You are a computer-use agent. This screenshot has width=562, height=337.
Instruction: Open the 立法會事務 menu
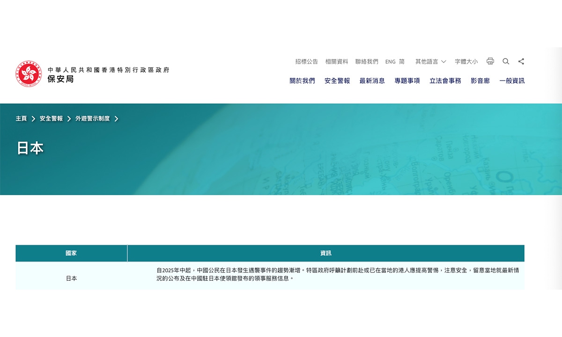pos(445,81)
